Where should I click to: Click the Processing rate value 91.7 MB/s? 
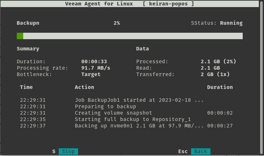pos(96,68)
